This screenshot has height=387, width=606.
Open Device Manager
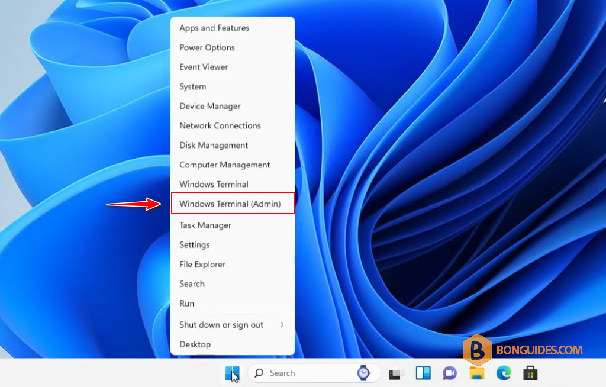pos(232,106)
